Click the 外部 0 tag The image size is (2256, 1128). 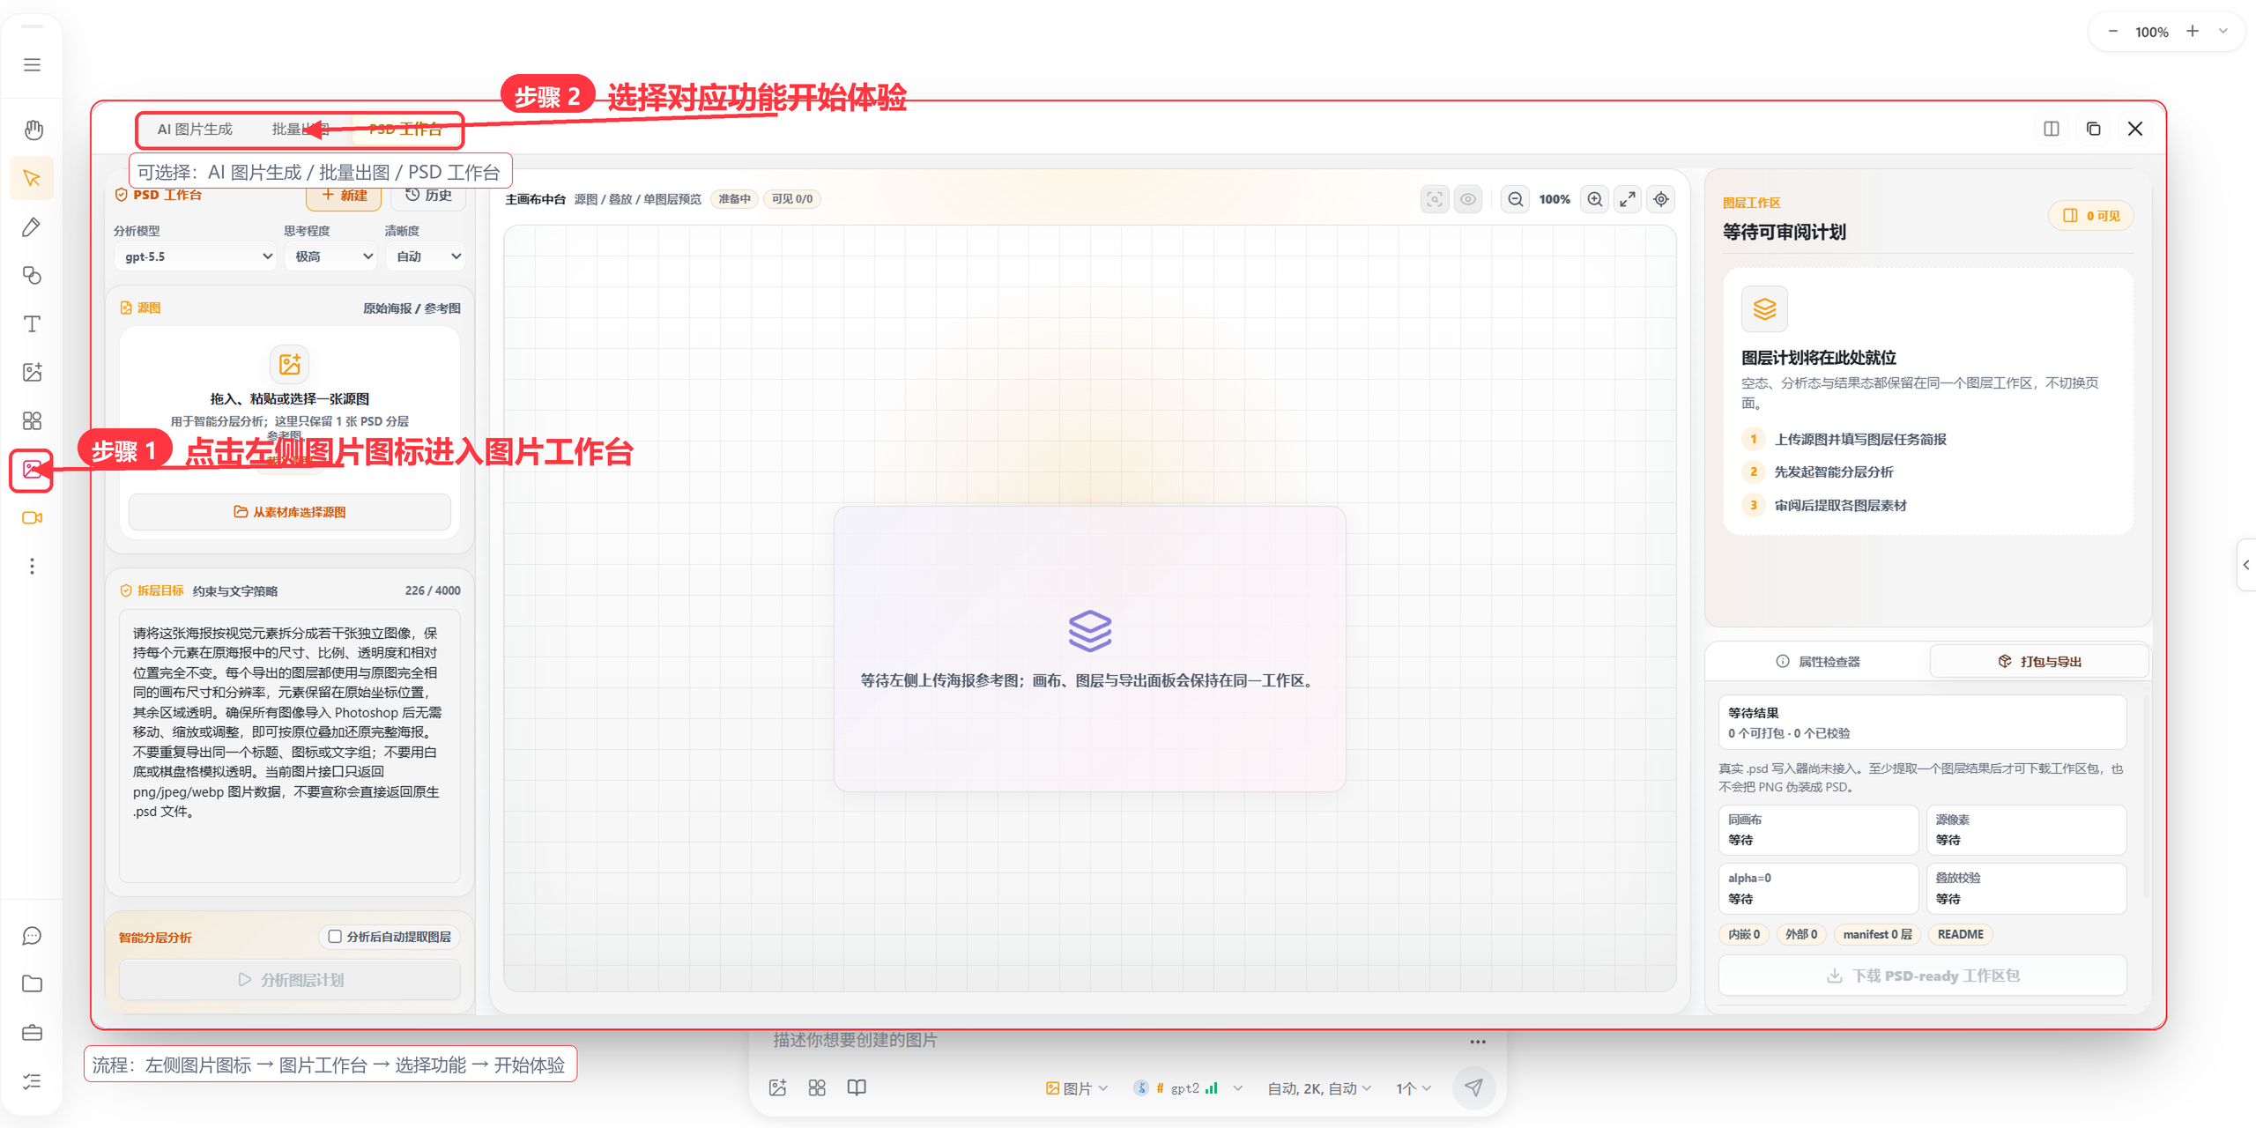coord(1800,934)
